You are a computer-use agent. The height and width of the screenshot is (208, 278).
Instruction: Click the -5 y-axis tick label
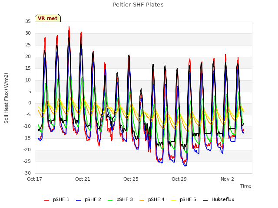(29, 115)
